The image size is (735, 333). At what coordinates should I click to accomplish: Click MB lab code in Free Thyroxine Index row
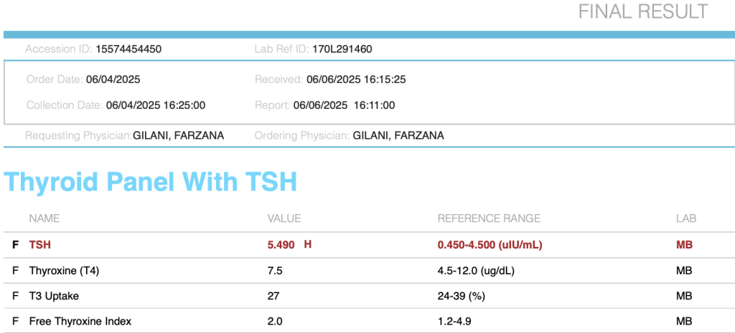684,322
